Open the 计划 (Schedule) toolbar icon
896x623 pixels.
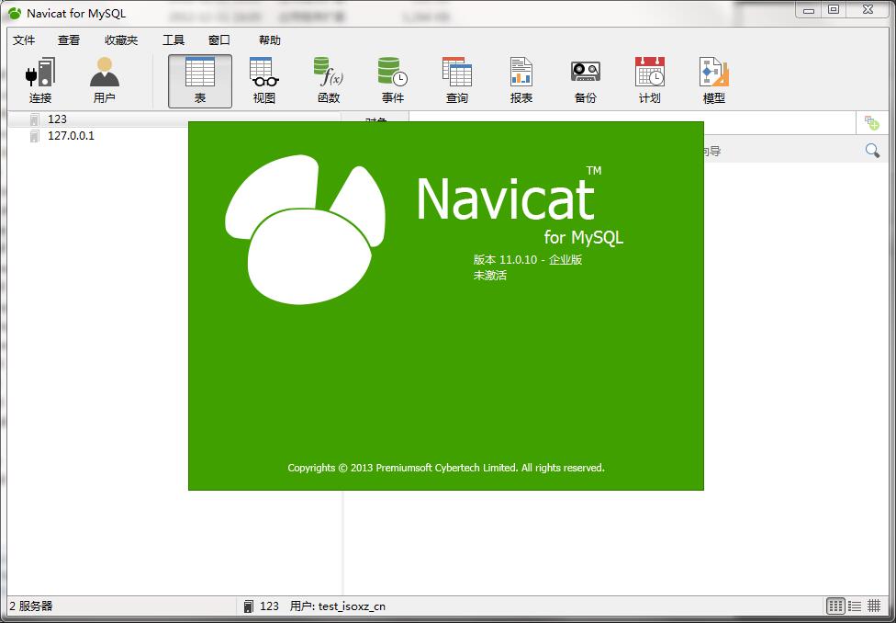point(650,80)
